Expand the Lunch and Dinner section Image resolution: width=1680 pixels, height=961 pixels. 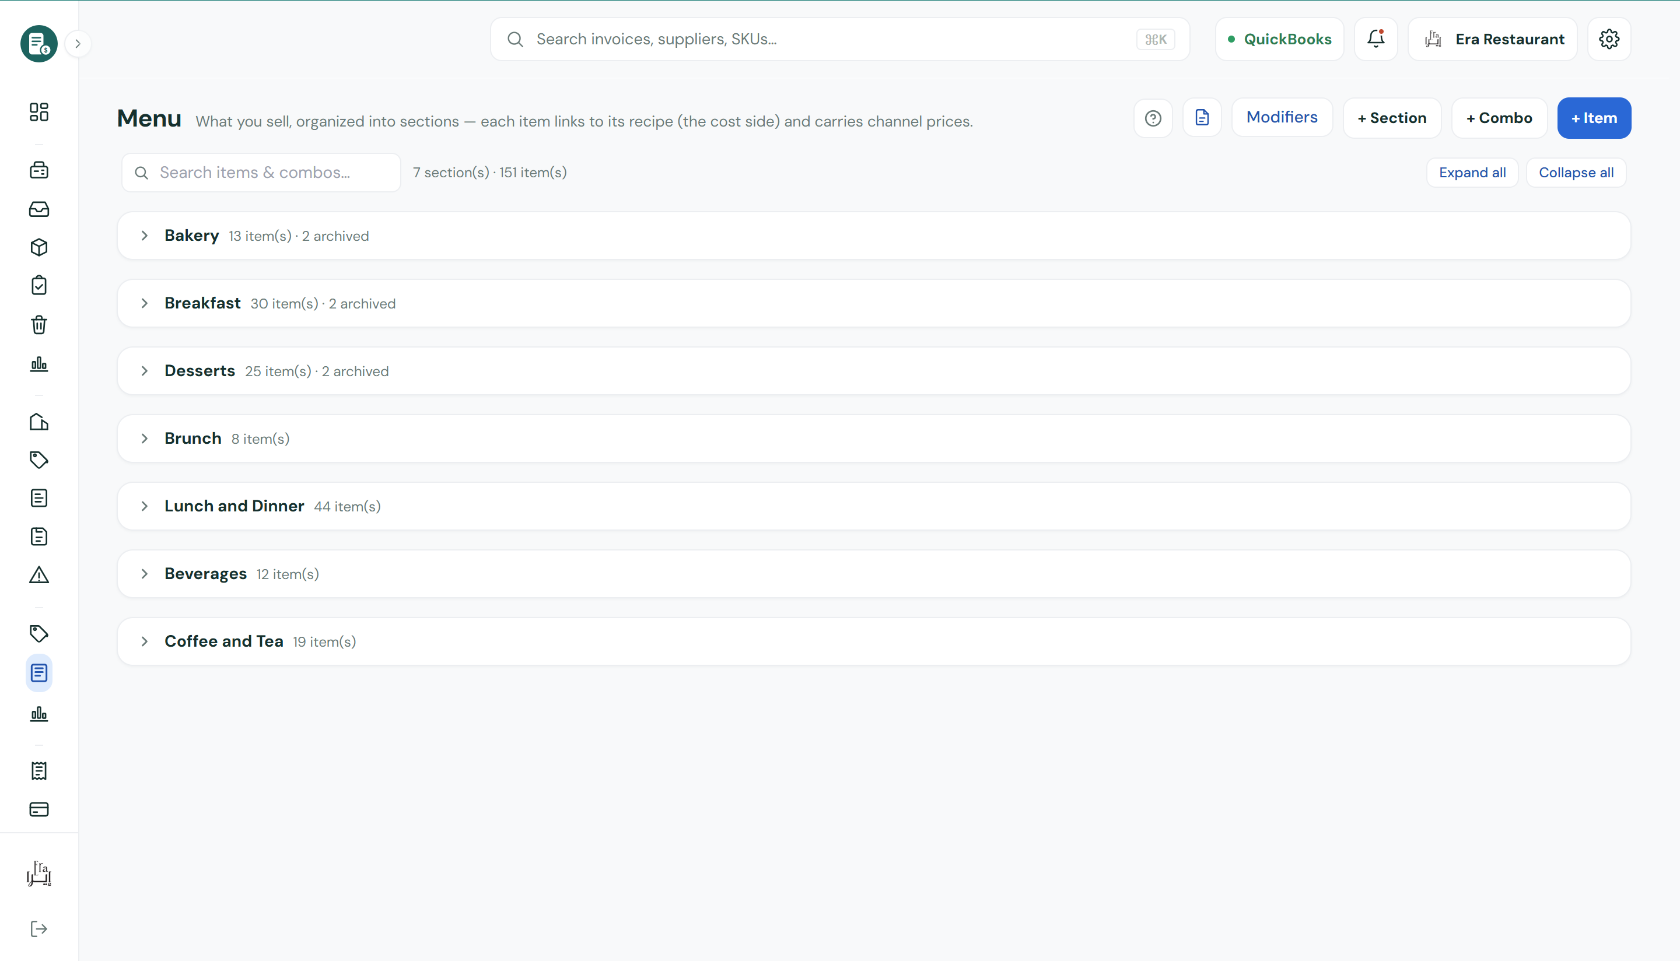tap(873, 506)
